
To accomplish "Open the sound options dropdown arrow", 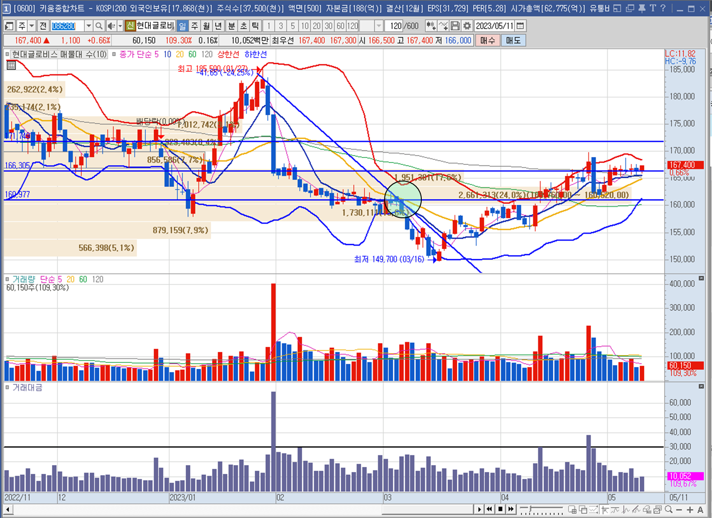I will coord(120,26).
